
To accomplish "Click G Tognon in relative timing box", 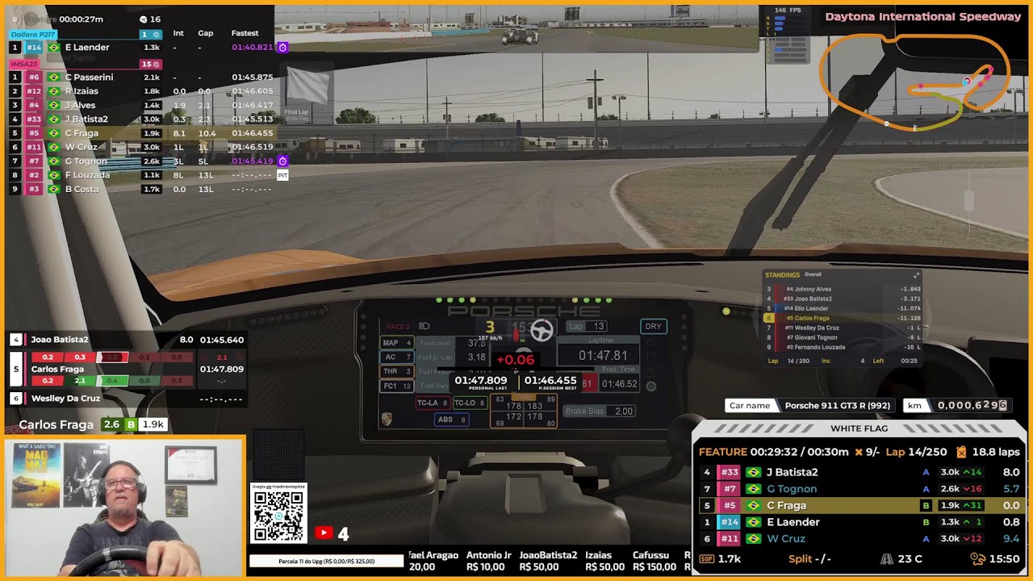I will (x=792, y=489).
